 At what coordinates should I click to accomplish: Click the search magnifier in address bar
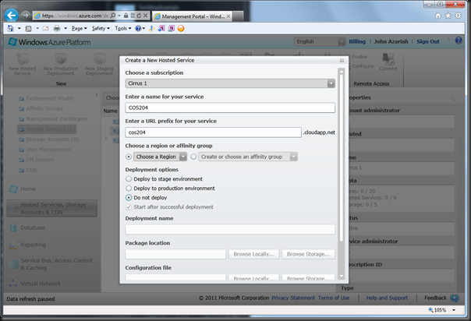pos(113,16)
